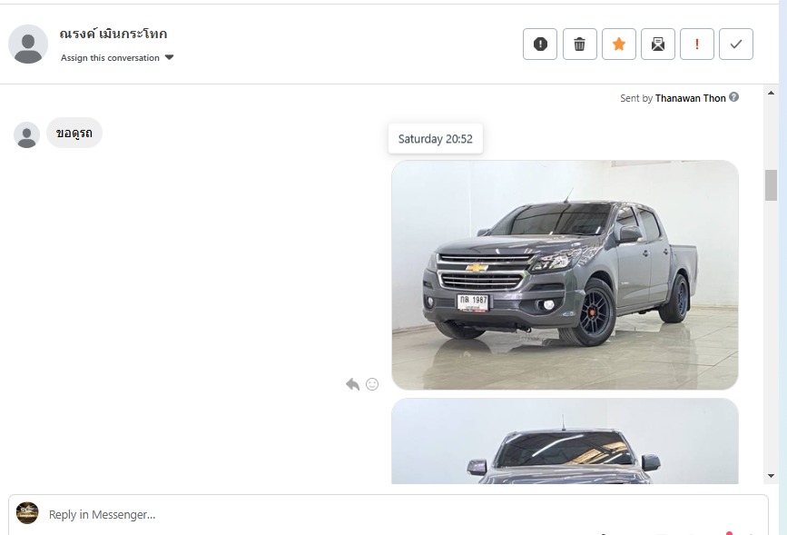Mark conversation as unread with the envelope icon

coord(658,44)
